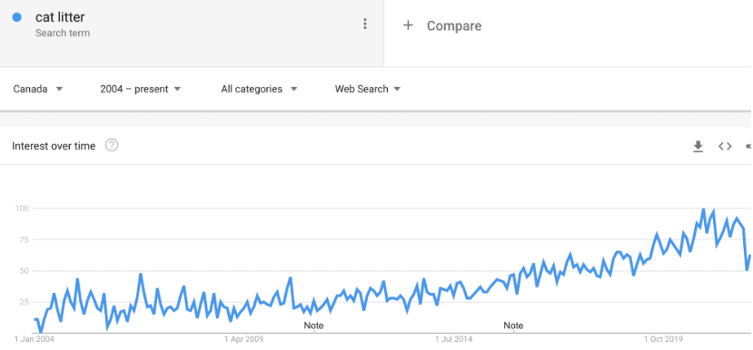
Task: Click the second Note marker on chart
Action: tap(513, 326)
